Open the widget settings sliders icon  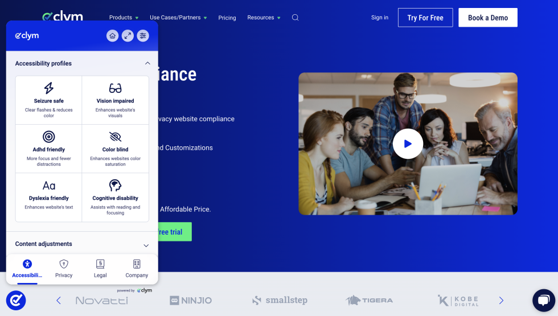pos(143,36)
